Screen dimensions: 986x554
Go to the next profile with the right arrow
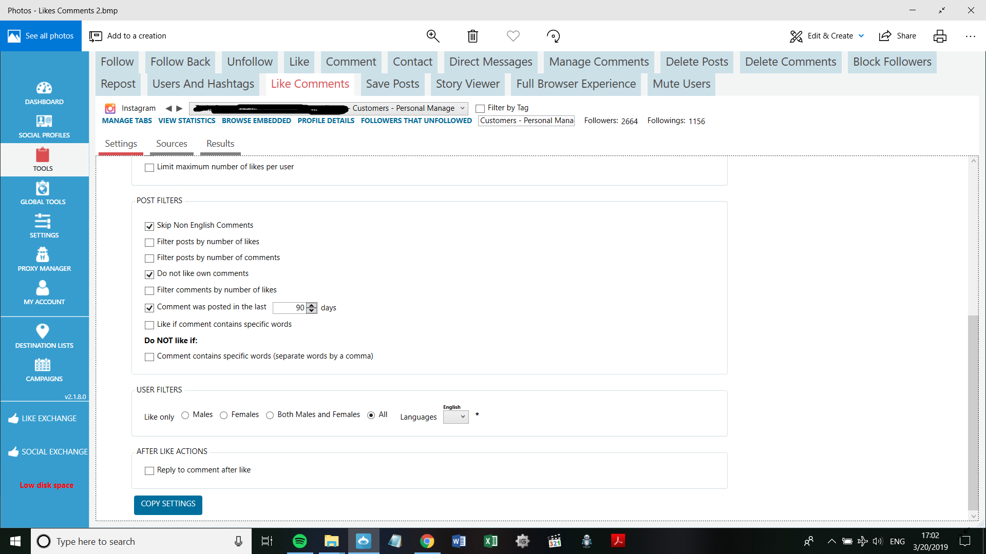179,108
